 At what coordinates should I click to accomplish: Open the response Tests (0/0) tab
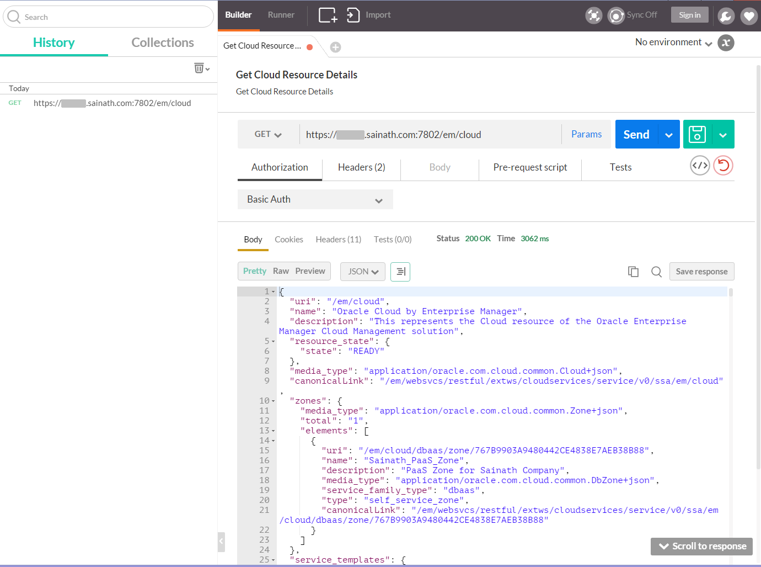[x=393, y=240]
